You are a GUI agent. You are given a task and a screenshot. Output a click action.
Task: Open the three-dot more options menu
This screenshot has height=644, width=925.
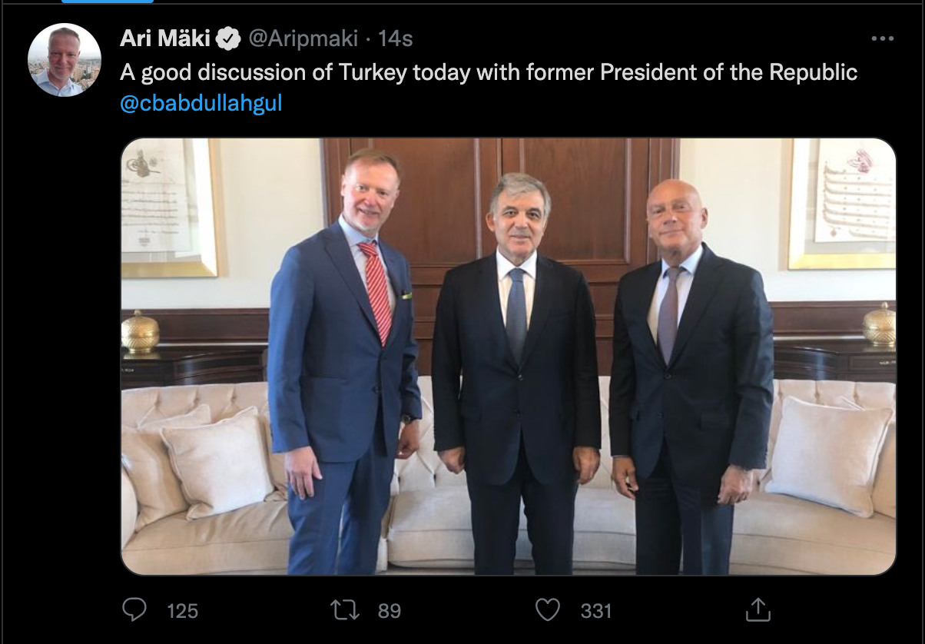click(882, 38)
